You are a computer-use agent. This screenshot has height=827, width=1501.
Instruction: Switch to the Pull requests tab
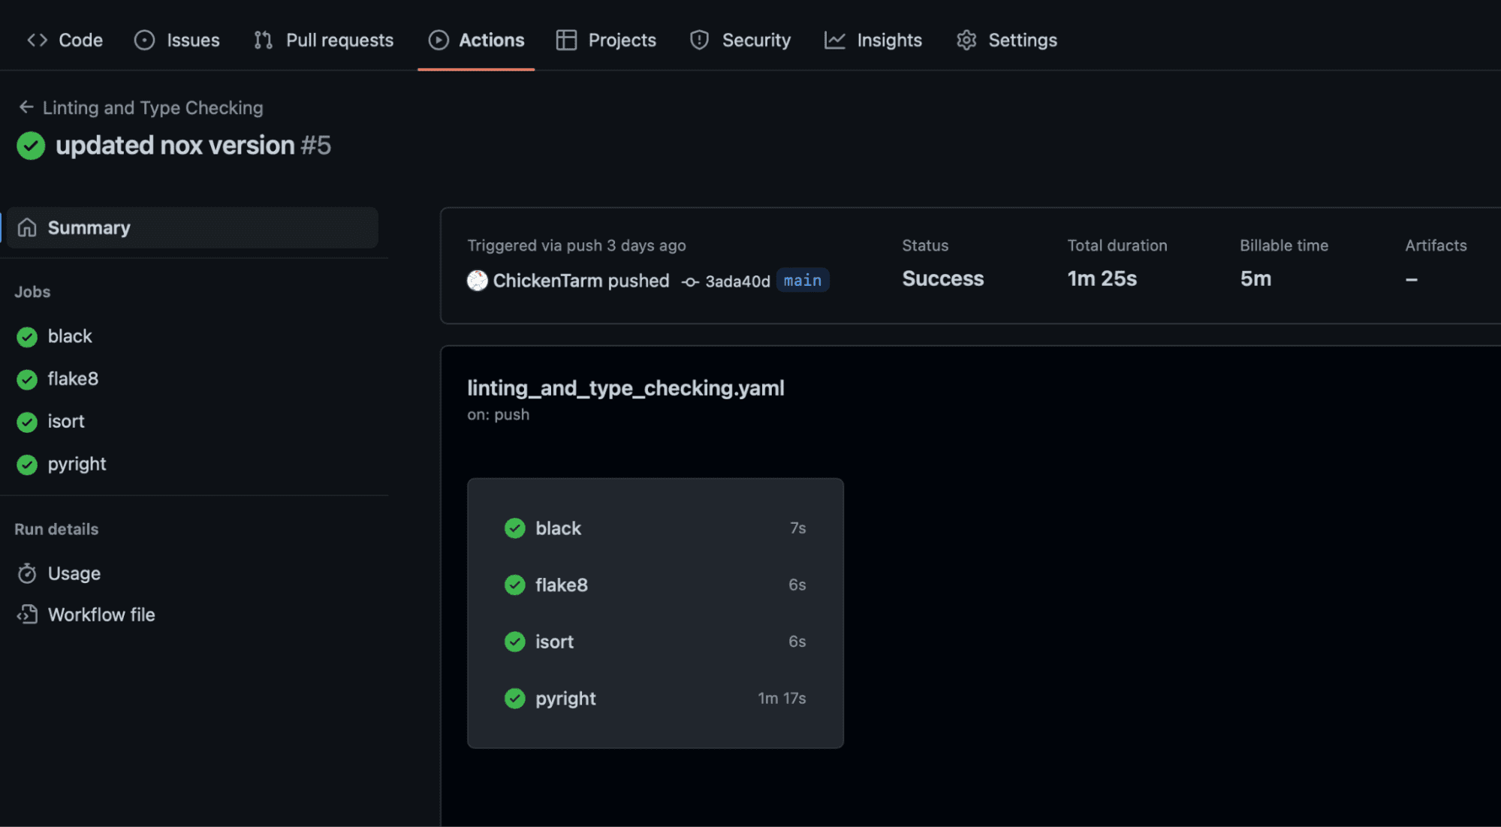coord(324,40)
